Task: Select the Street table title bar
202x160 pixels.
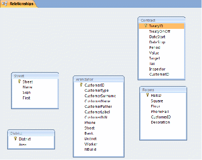Action: click(x=35, y=76)
